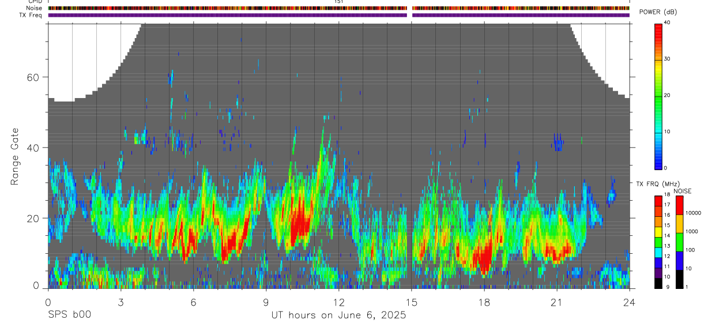
Task: Click the purple TX Freq strip above the plot
Action: [x=338, y=16]
